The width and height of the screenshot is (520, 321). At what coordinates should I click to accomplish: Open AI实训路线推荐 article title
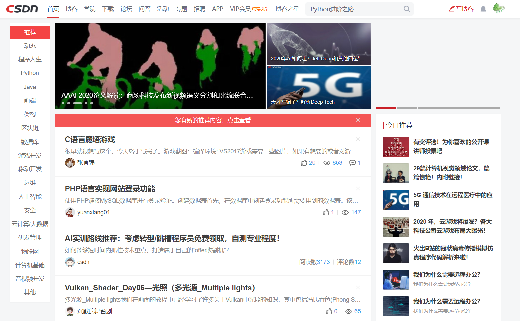(172, 238)
